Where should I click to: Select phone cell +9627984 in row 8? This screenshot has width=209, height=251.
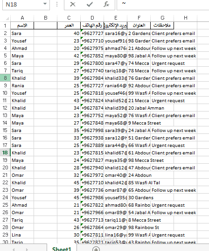(x=92, y=78)
